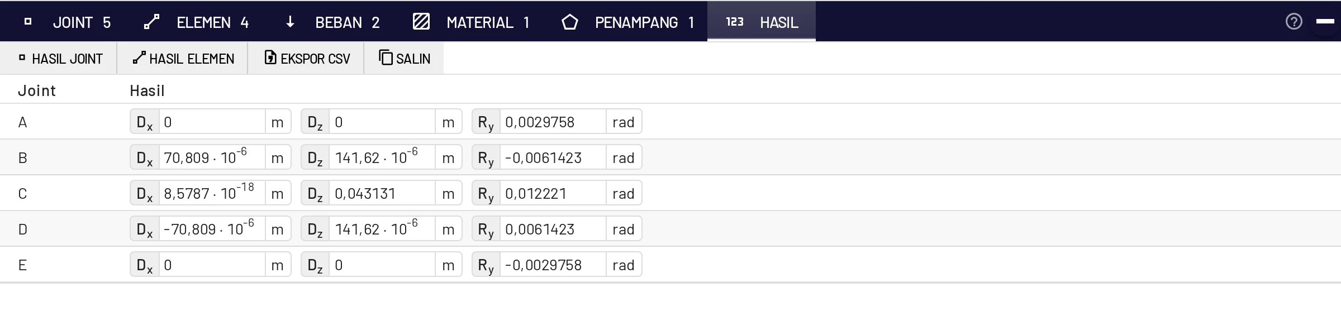1341x335 pixels.
Task: Click EKSPOR CSV button
Action: (306, 59)
